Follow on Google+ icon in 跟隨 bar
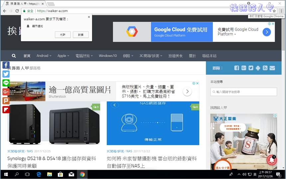The width and height of the screenshot is (286, 179). click(x=244, y=68)
